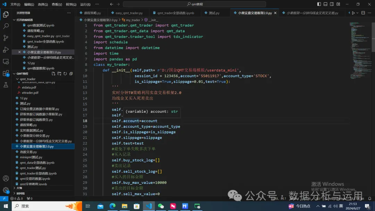
Task: Collapse all folders in QMT教程 explorer
Action: coord(71,74)
